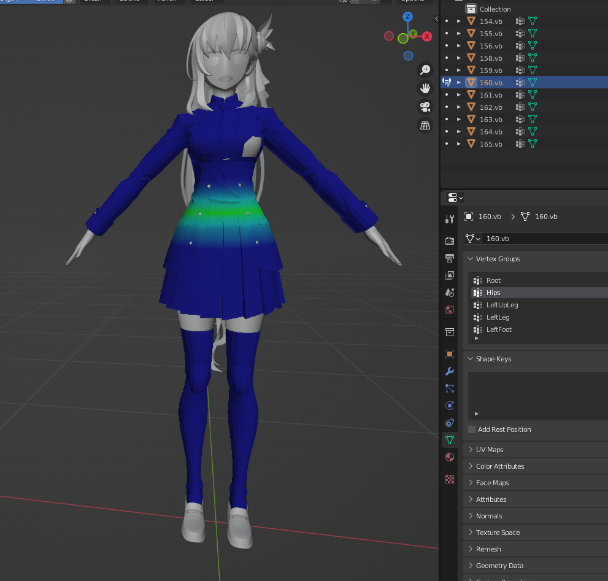This screenshot has width=608, height=581.
Task: Open the properties editor type dropdown
Action: coord(455,198)
